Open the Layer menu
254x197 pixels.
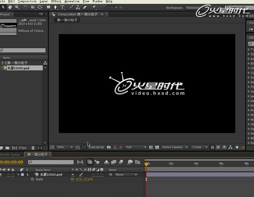[x=44, y=1]
